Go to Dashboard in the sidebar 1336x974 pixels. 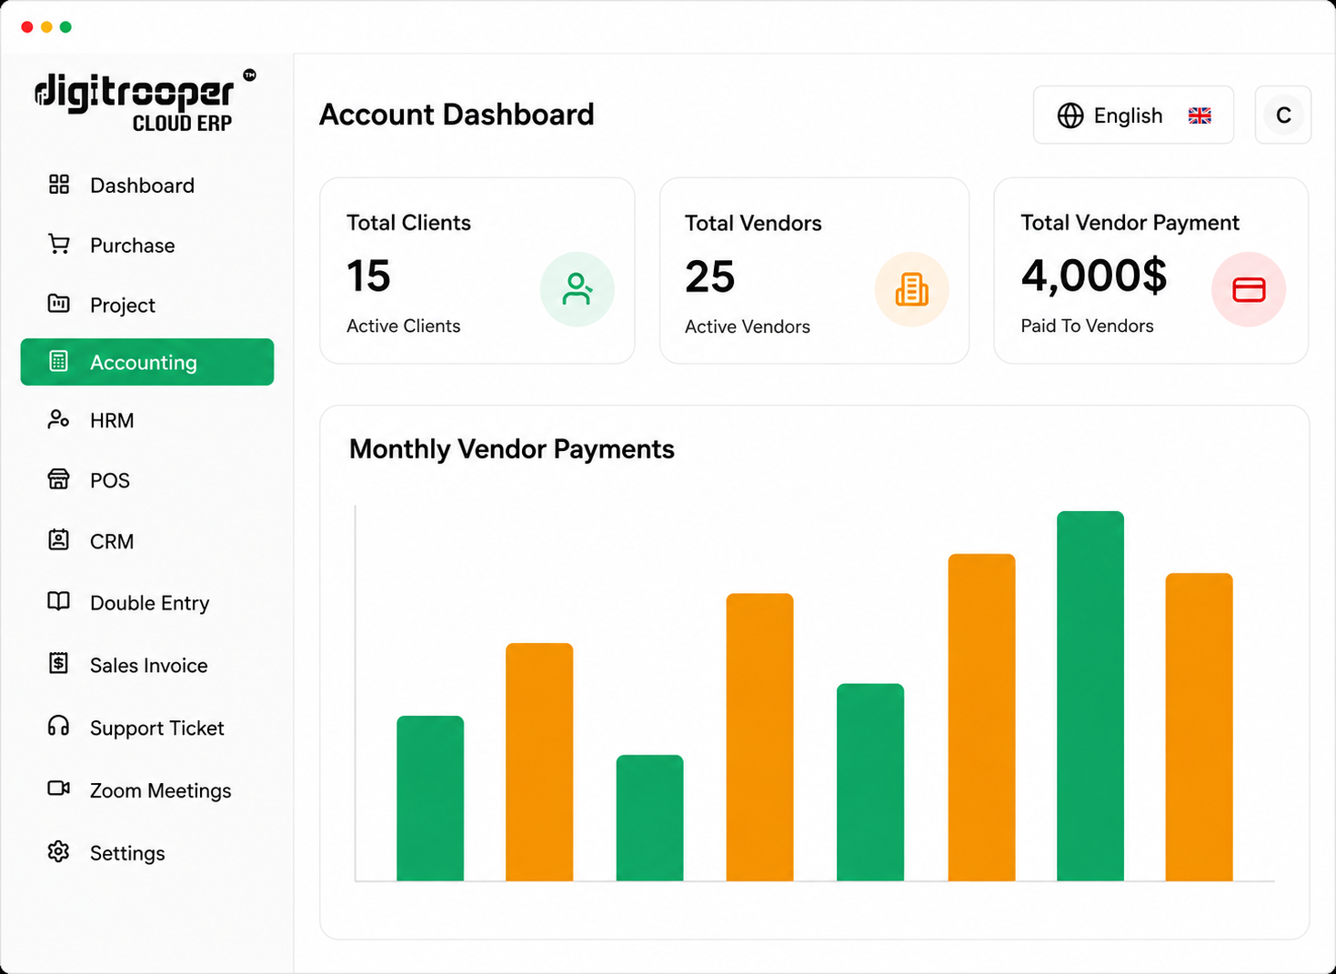(147, 186)
